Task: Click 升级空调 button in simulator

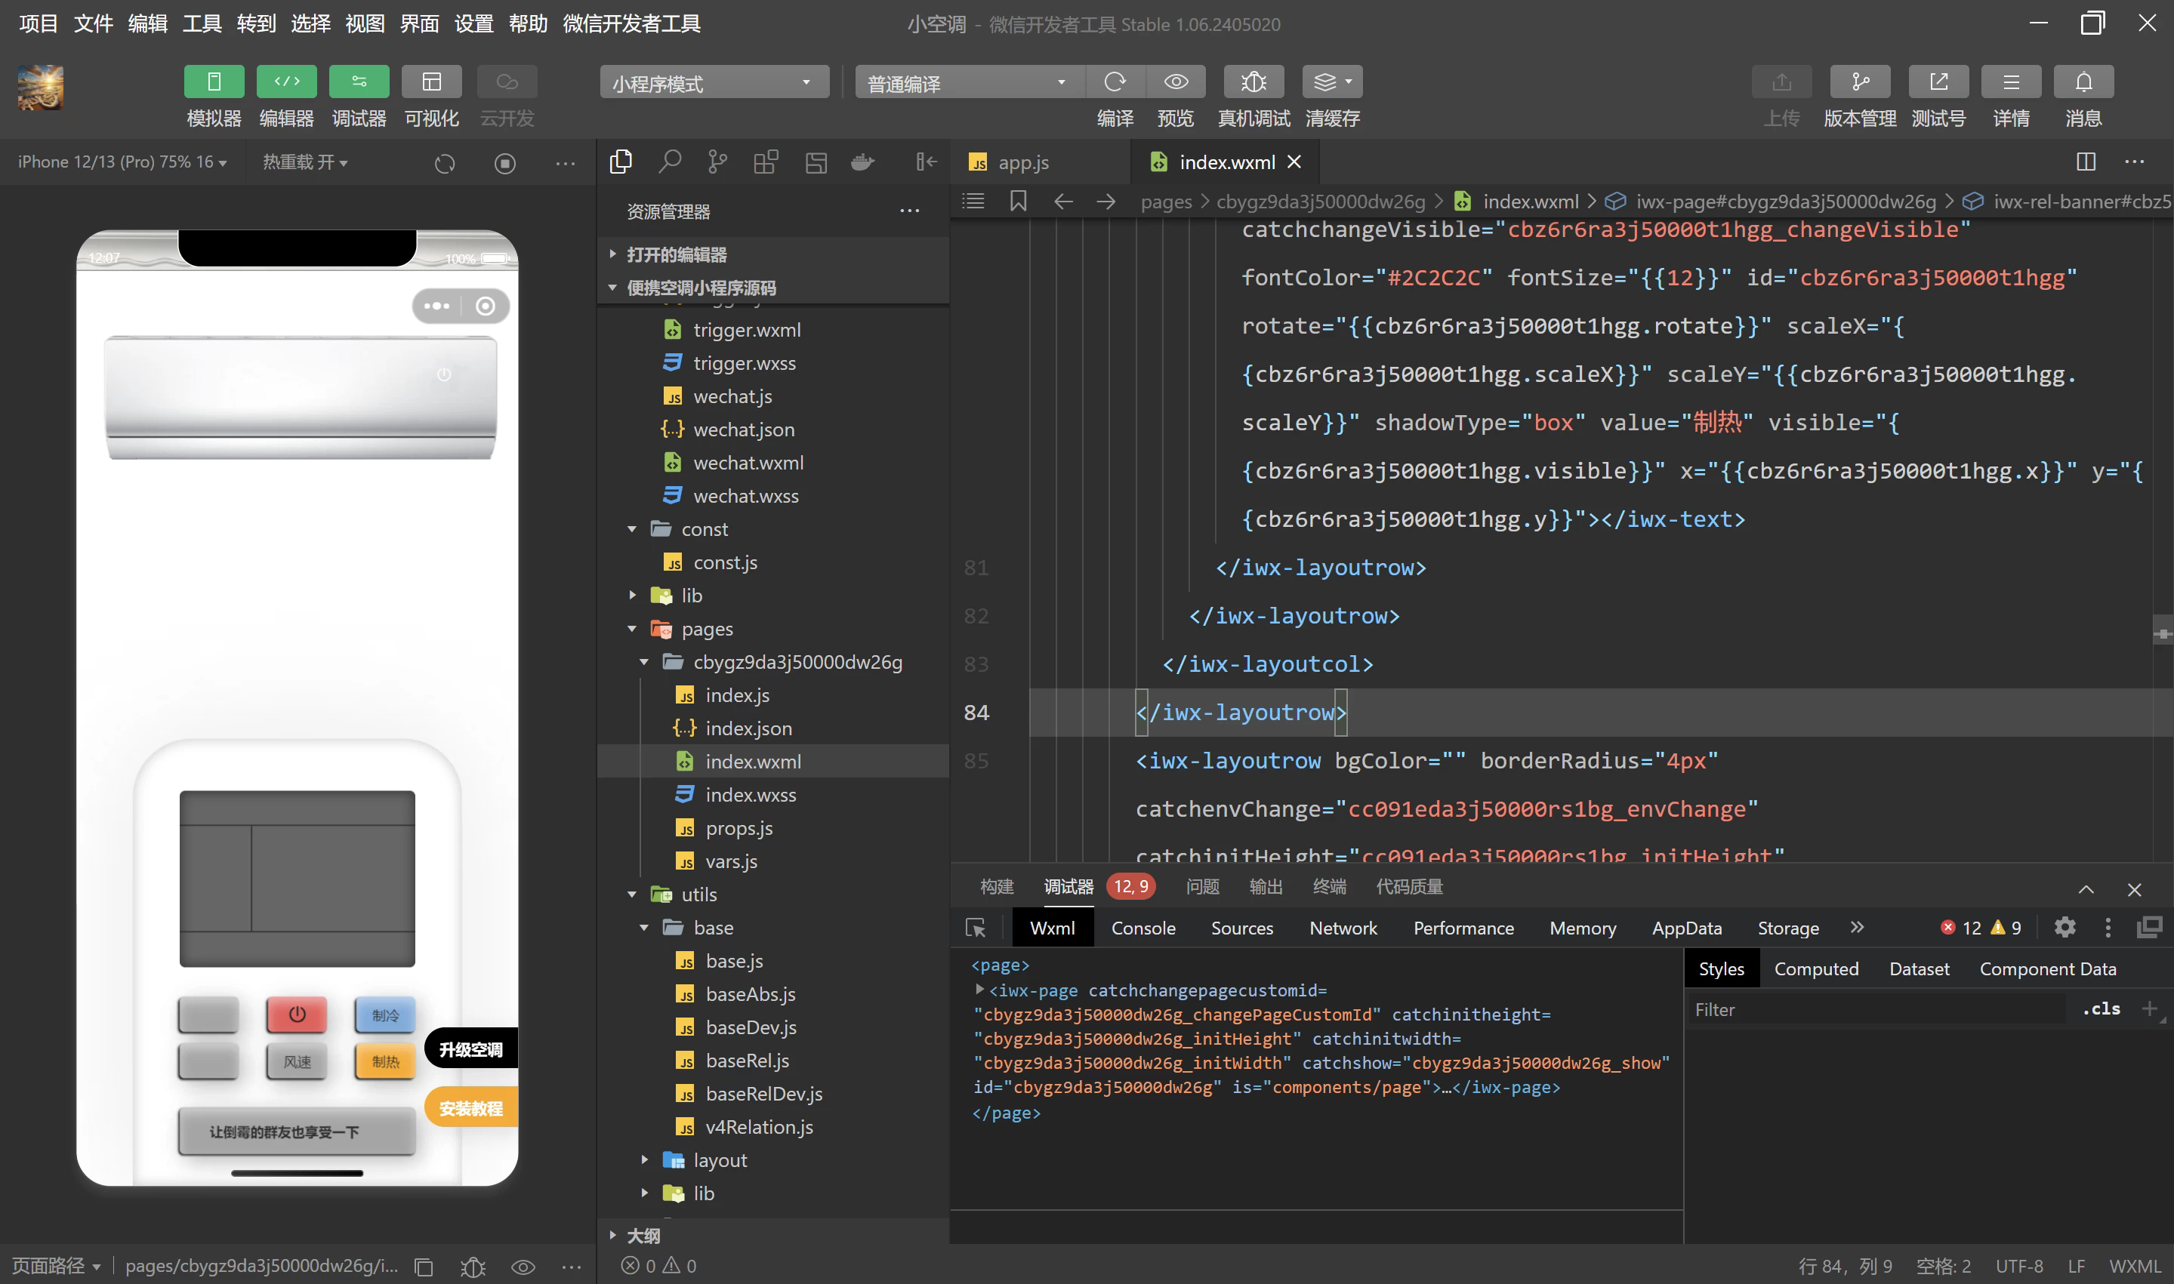Action: coord(470,1049)
